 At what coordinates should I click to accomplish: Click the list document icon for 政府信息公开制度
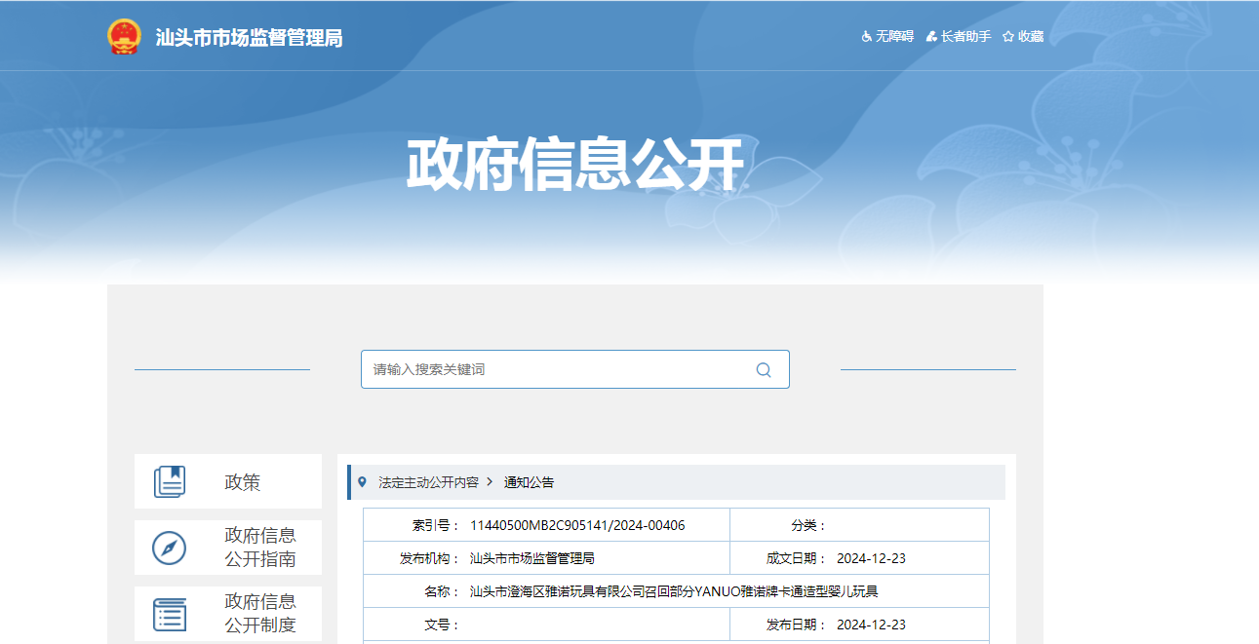[x=170, y=614]
